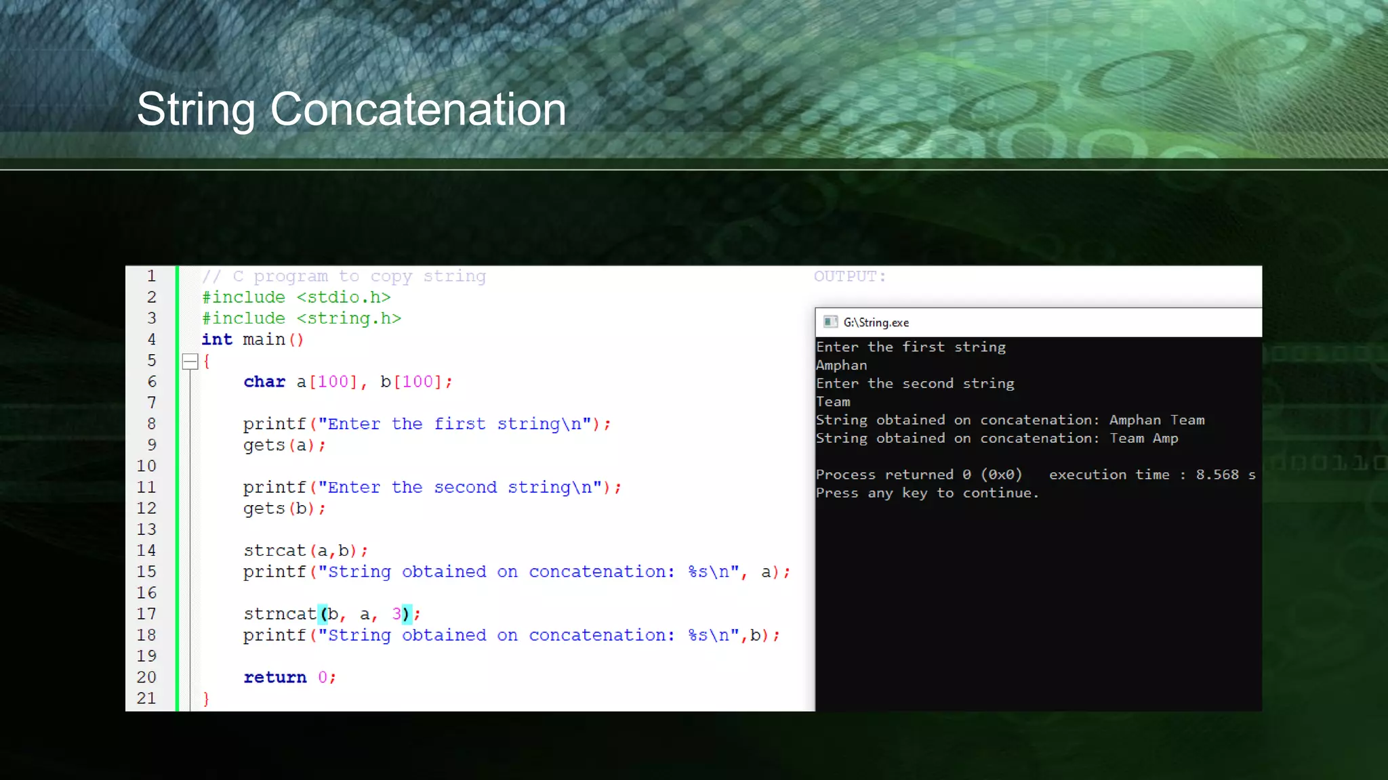Screen dimensions: 1388x780
Task: Click the char keyword on line 6
Action: (x=264, y=382)
